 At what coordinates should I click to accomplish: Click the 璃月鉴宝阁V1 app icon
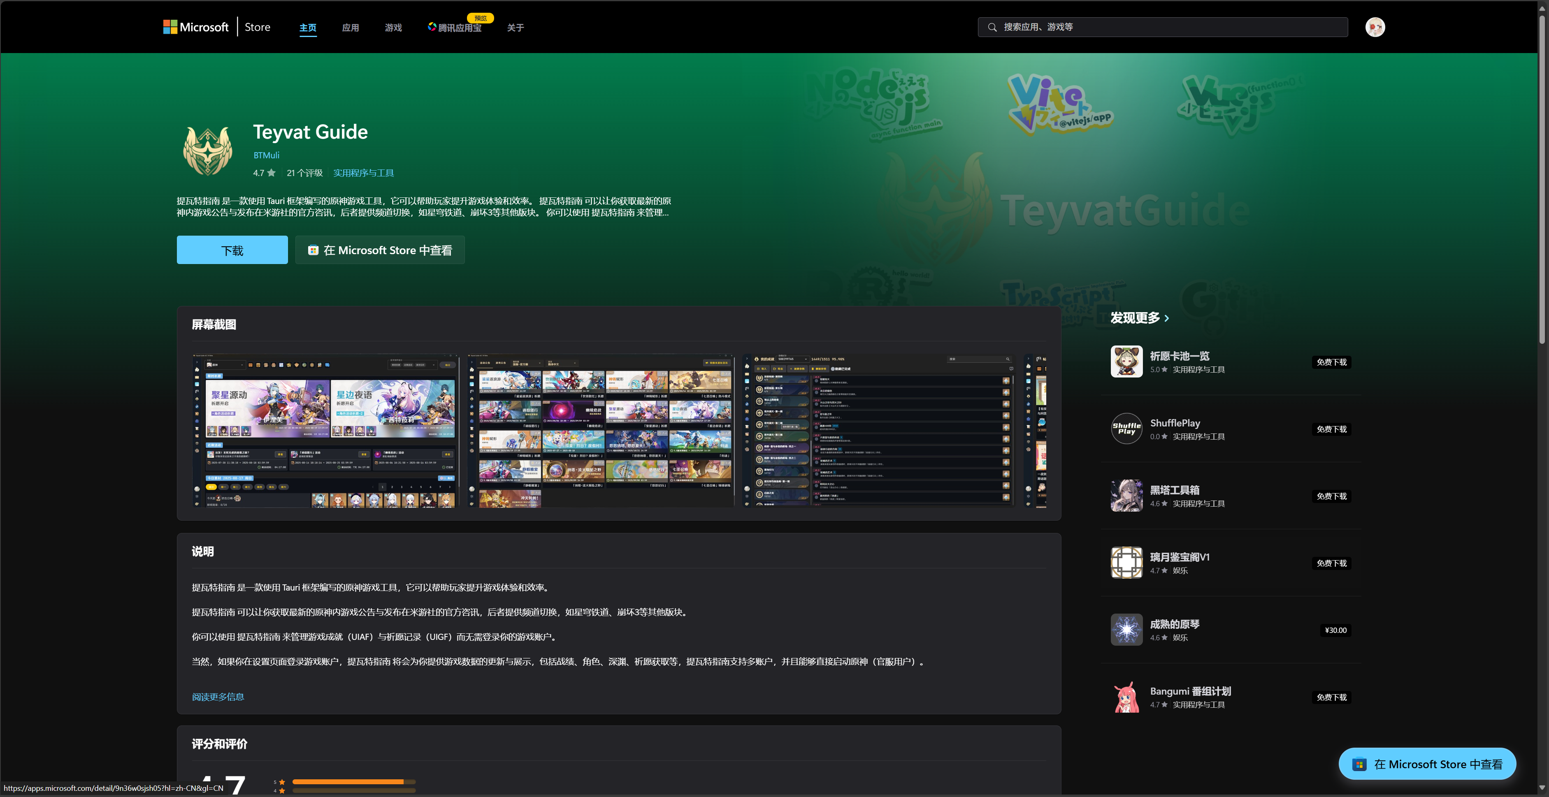[x=1126, y=562]
